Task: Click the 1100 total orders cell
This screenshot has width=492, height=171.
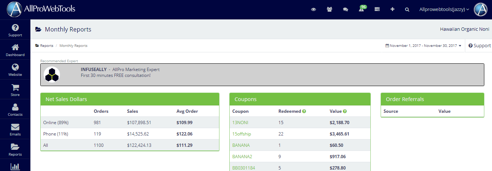Action: [99, 145]
